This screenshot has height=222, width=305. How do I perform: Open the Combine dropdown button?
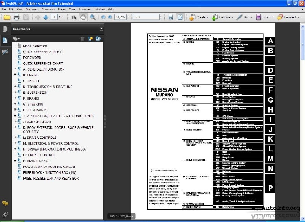(x=222, y=17)
